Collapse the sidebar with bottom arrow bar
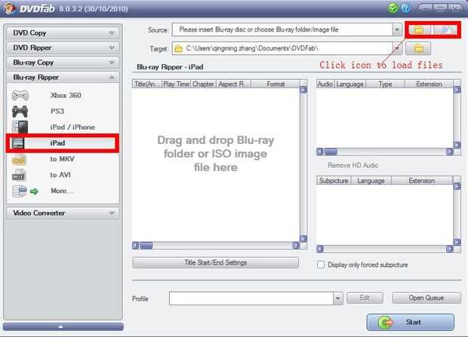The height and width of the screenshot is (337, 468). pos(63,327)
